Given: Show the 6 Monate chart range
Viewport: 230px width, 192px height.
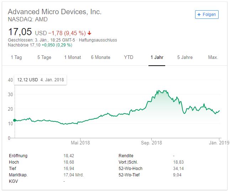Looking at the screenshot, I should (100, 57).
